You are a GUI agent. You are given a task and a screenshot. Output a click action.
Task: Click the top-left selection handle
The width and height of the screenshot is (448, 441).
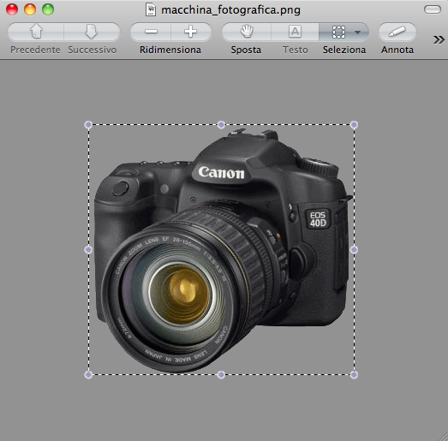click(x=88, y=125)
